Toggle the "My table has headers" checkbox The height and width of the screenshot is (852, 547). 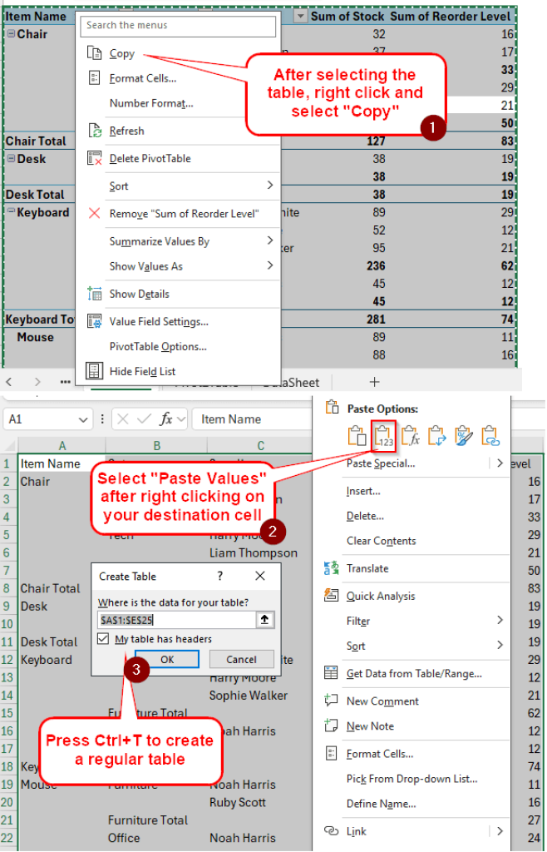(x=103, y=639)
